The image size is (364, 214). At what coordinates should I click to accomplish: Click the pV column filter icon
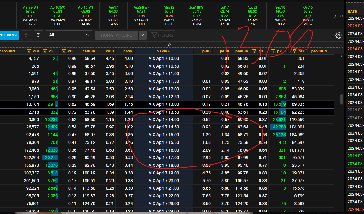tap(273, 51)
